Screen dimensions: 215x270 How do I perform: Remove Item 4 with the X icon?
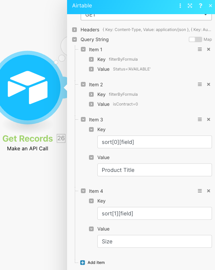pos(209,191)
